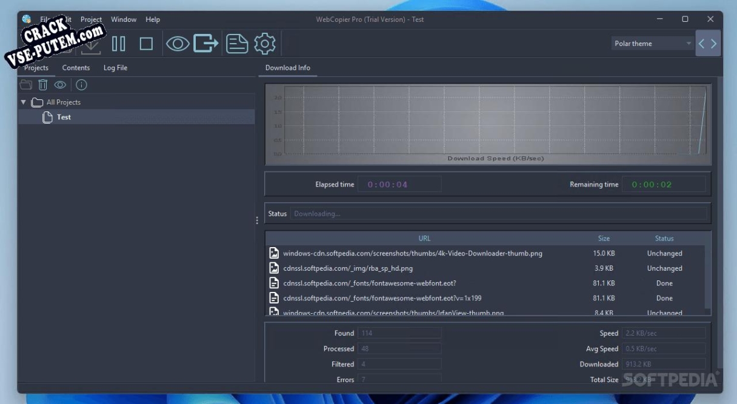Screen dimensions: 737x404
Task: Stop the download with the square icon
Action: (146, 44)
